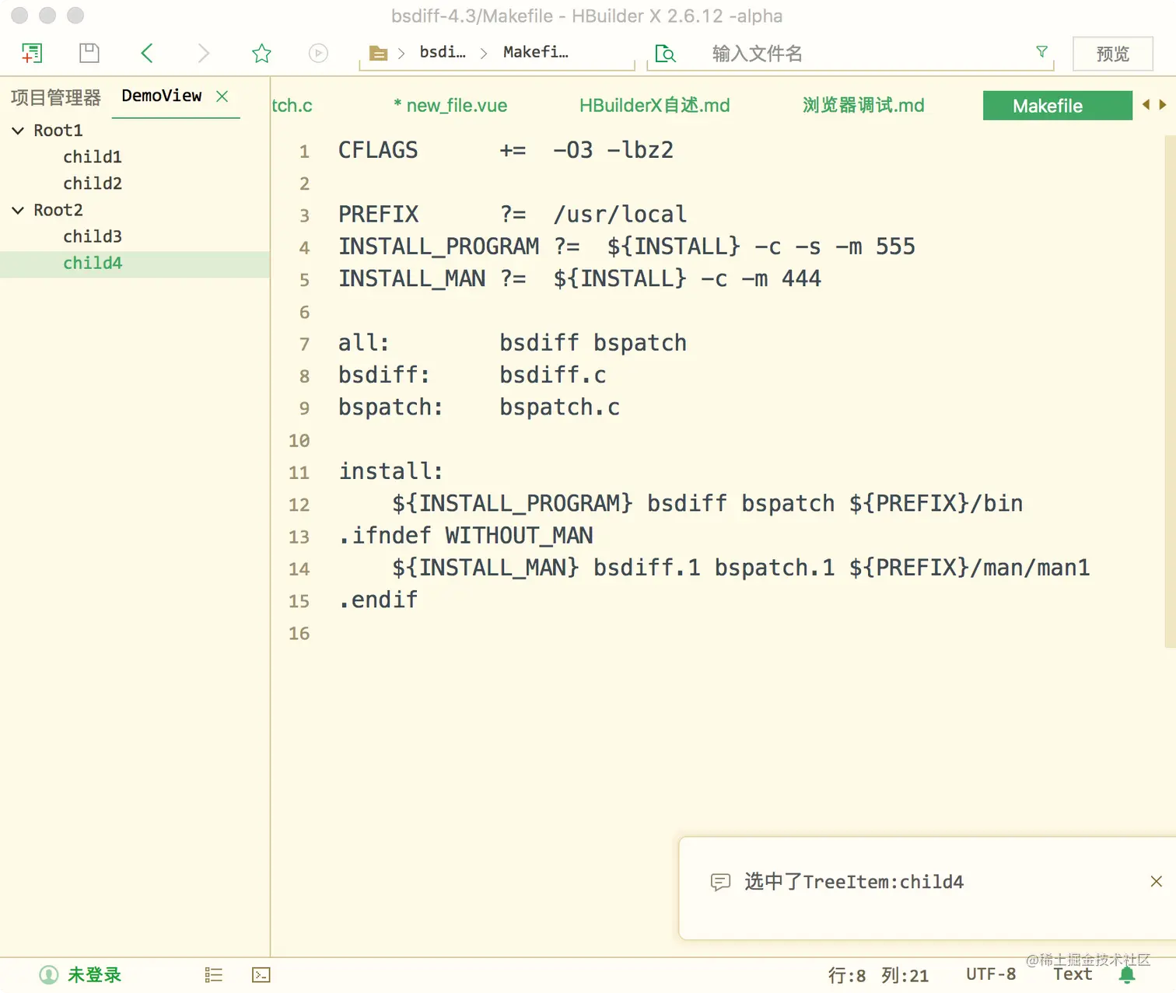Select the Makefile editor tab
Screen dimensions: 1176x993
1058,106
